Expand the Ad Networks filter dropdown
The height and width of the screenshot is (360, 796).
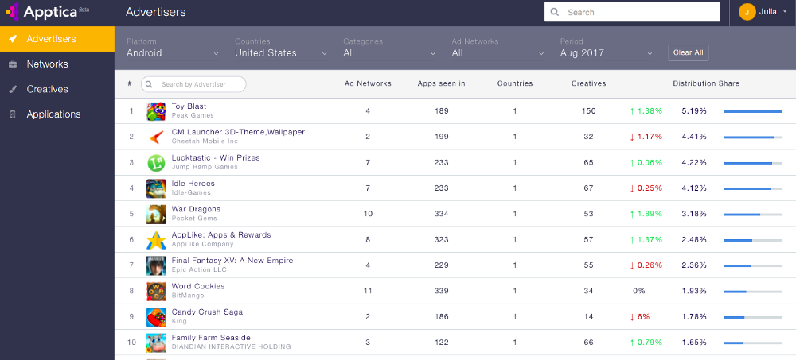pos(498,53)
